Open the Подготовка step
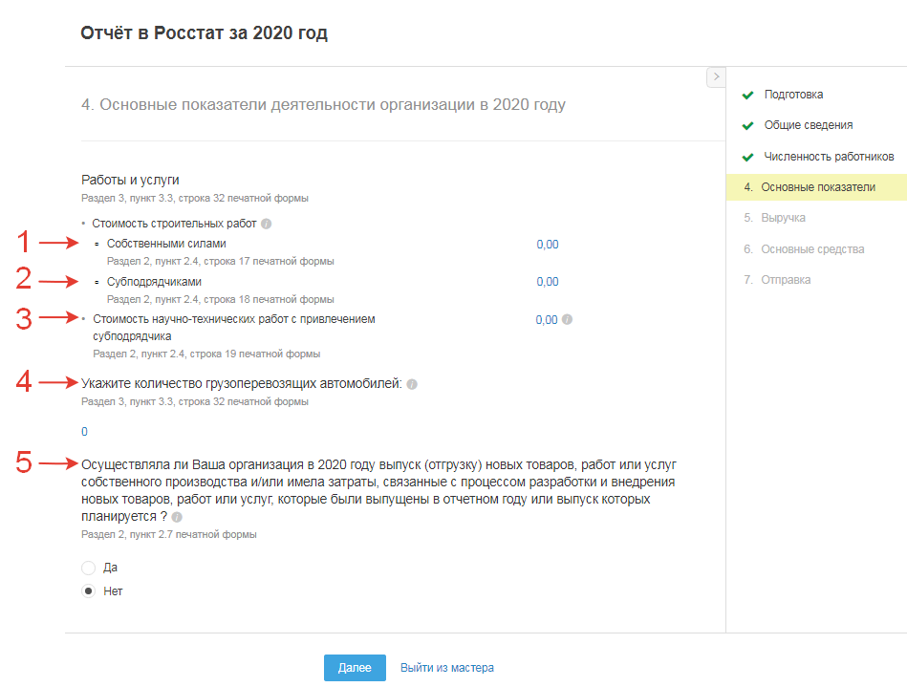907x687 pixels. (x=793, y=95)
